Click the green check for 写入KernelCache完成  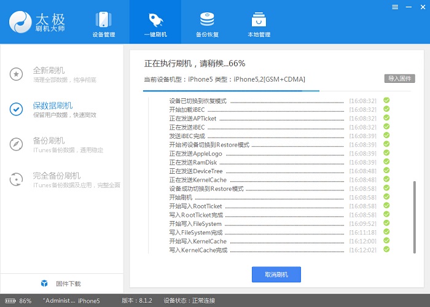point(386,250)
